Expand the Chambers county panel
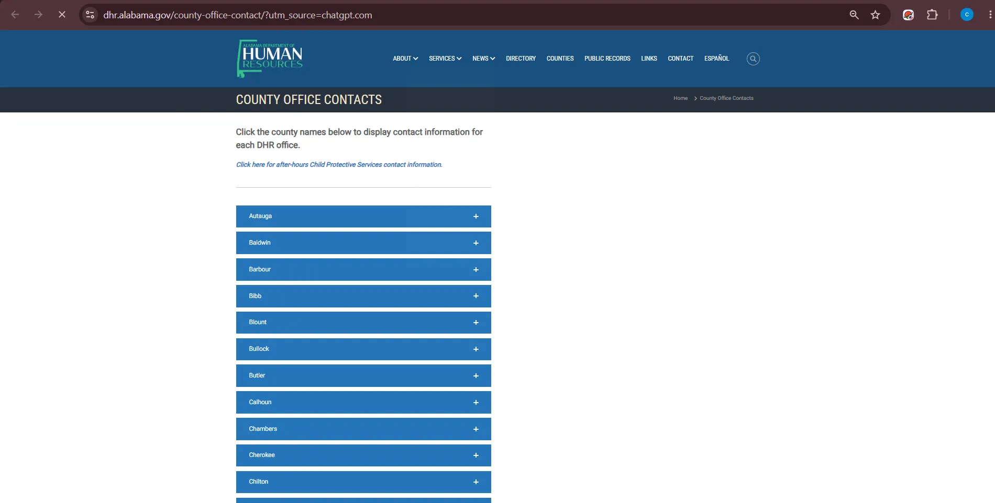995x503 pixels. [363, 429]
